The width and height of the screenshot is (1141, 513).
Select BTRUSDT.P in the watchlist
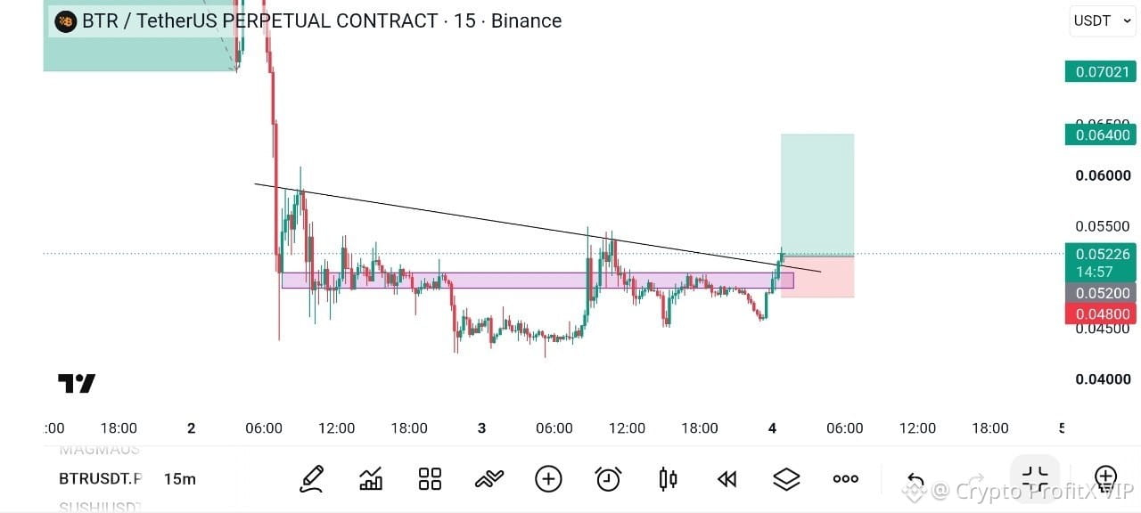coord(100,479)
